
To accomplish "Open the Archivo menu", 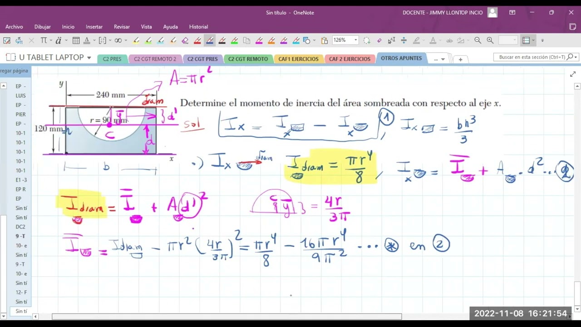I will click(14, 27).
